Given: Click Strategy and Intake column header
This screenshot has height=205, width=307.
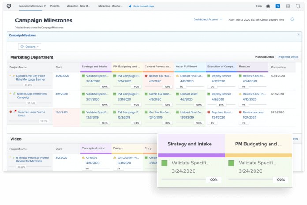Looking at the screenshot, I should point(96,67).
